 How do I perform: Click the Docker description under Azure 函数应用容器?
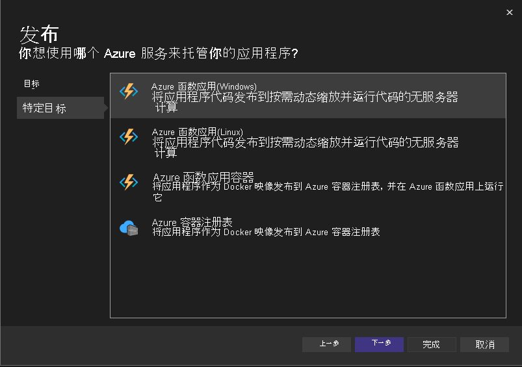tap(328, 187)
